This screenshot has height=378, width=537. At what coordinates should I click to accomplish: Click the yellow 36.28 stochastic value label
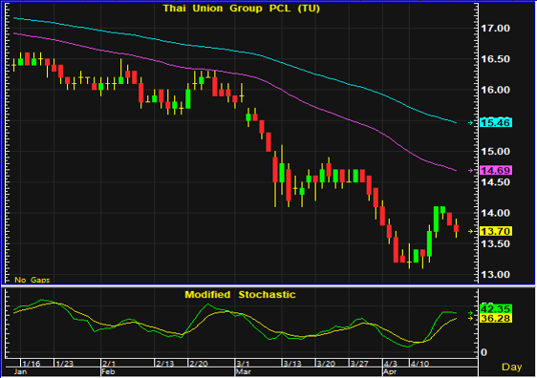pos(496,319)
